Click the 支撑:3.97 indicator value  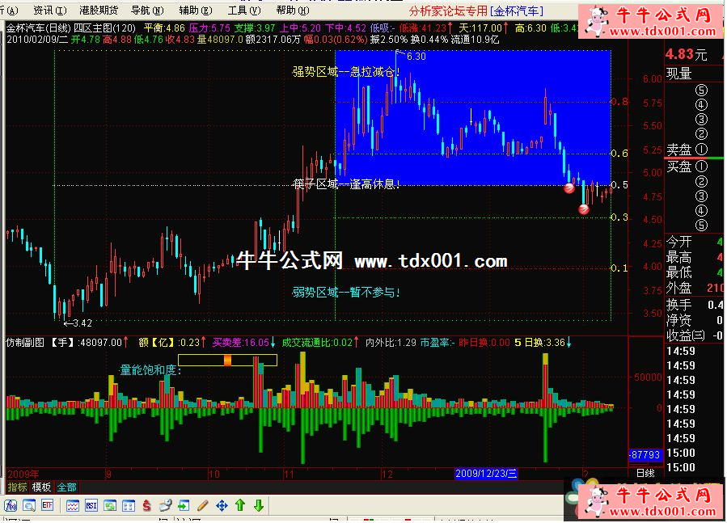pyautogui.click(x=255, y=28)
